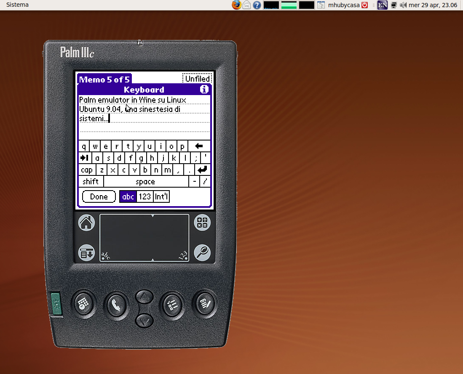The image size is (463, 374).
Task: Tap the comma key
Action: click(x=178, y=170)
